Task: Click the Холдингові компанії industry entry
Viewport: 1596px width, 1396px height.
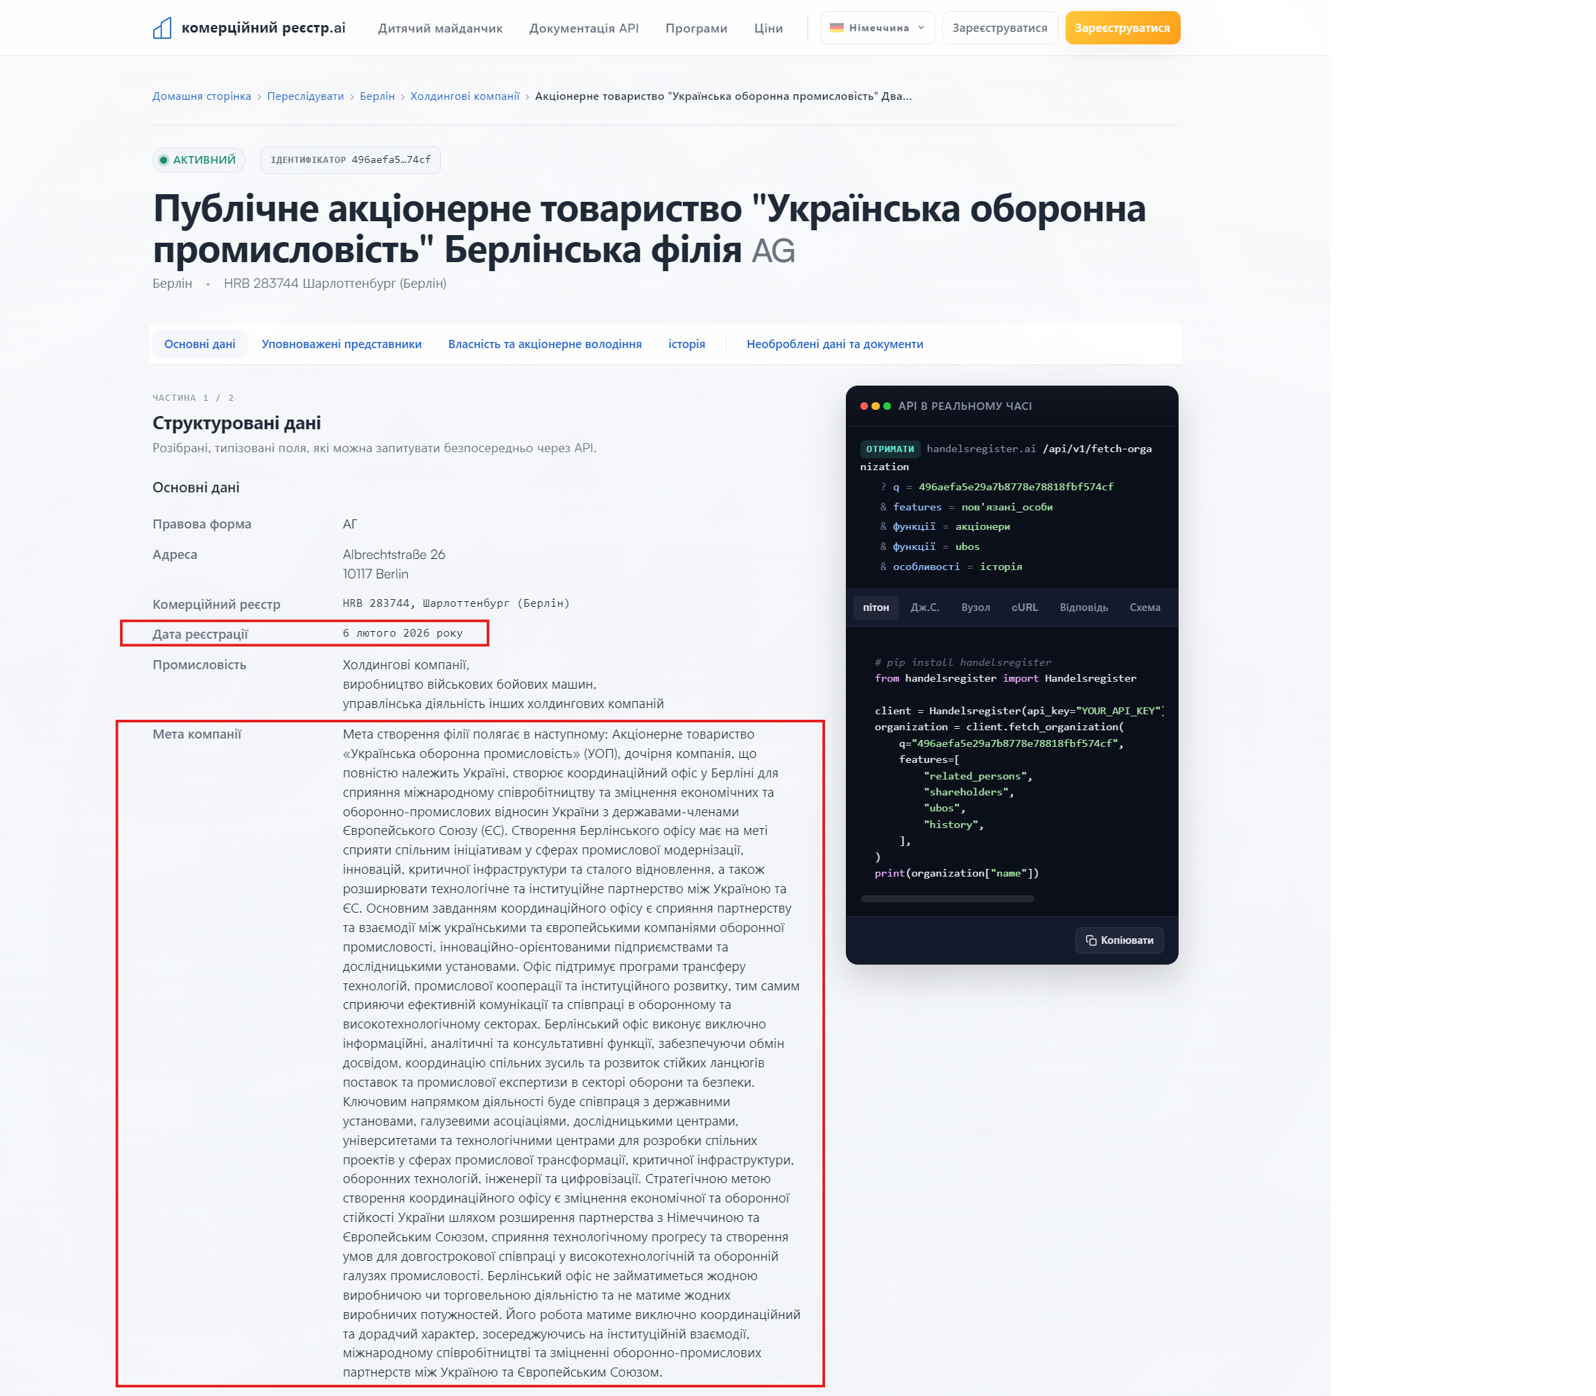Action: pos(406,664)
